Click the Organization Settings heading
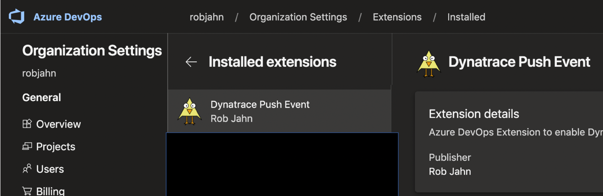The height and width of the screenshot is (196, 603). click(x=92, y=51)
